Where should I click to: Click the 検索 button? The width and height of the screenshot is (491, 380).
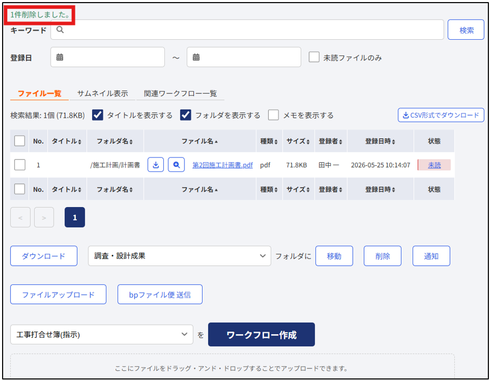tap(466, 30)
